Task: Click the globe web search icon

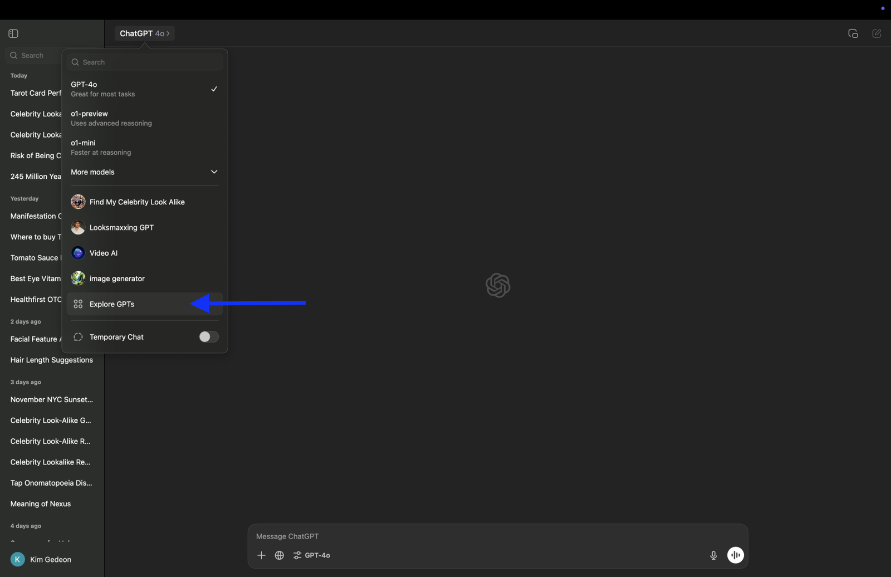Action: point(280,555)
